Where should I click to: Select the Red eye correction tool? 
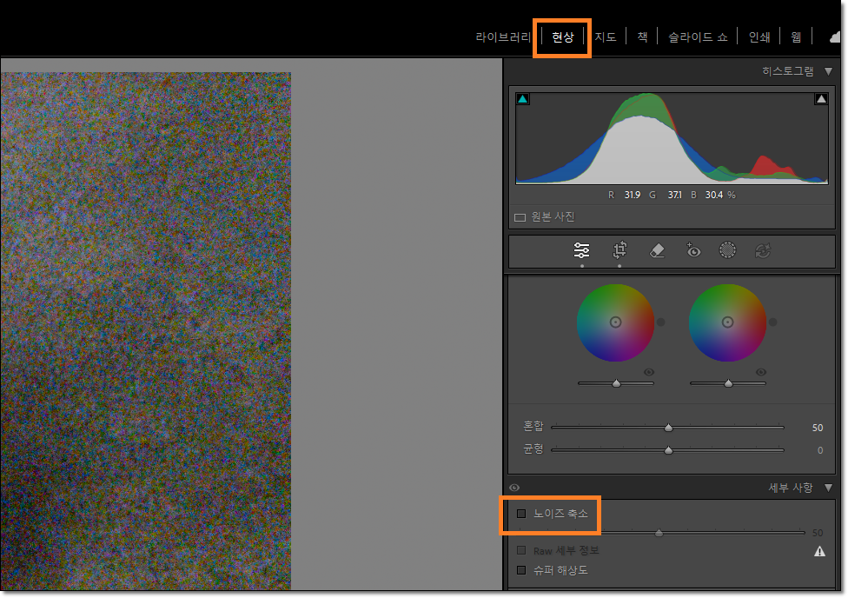[x=692, y=250]
